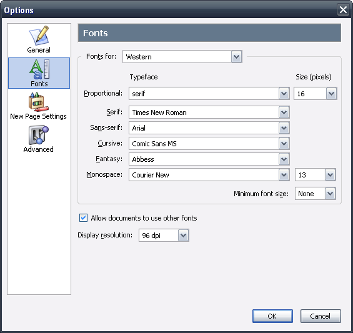Click the Display resolution: label
The height and width of the screenshot is (333, 353).
[105, 235]
